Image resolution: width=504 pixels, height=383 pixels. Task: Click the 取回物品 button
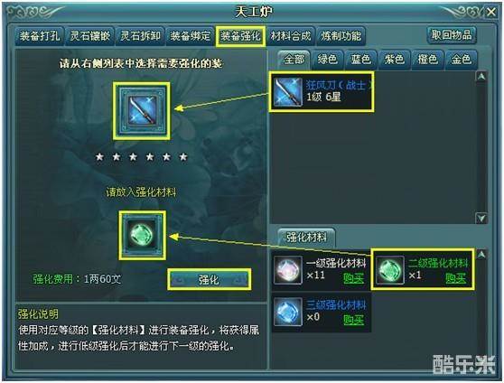pos(452,34)
